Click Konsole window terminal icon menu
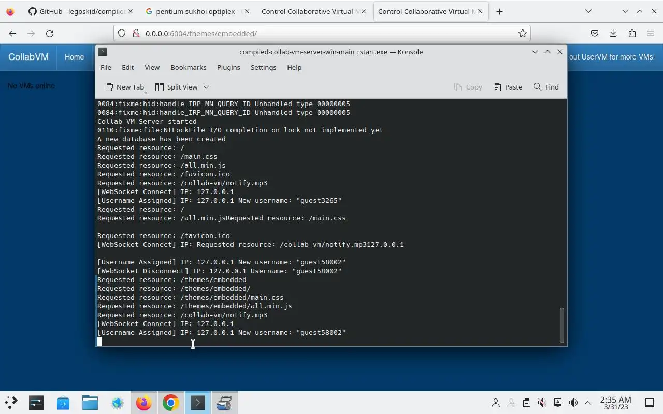The image size is (663, 414). pos(103,52)
